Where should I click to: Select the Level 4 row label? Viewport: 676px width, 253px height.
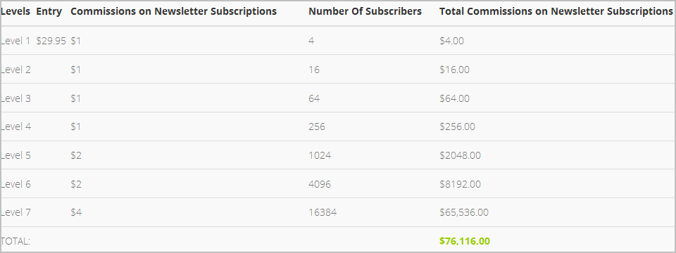(x=15, y=126)
